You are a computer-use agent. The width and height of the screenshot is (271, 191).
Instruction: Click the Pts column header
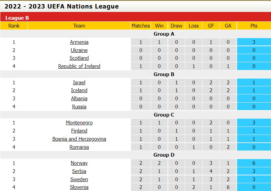click(x=254, y=26)
